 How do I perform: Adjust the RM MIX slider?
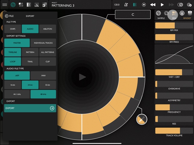[174, 26]
